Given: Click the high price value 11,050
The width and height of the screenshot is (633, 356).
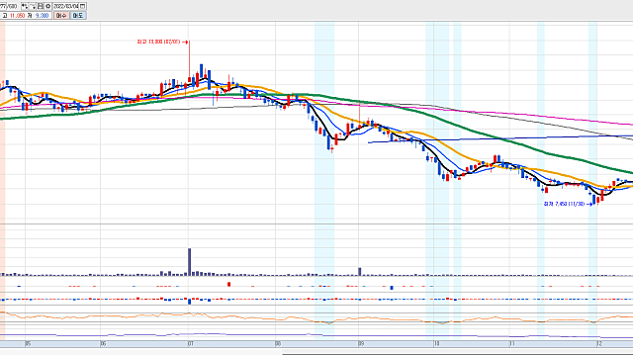Looking at the screenshot, I should tap(18, 16).
